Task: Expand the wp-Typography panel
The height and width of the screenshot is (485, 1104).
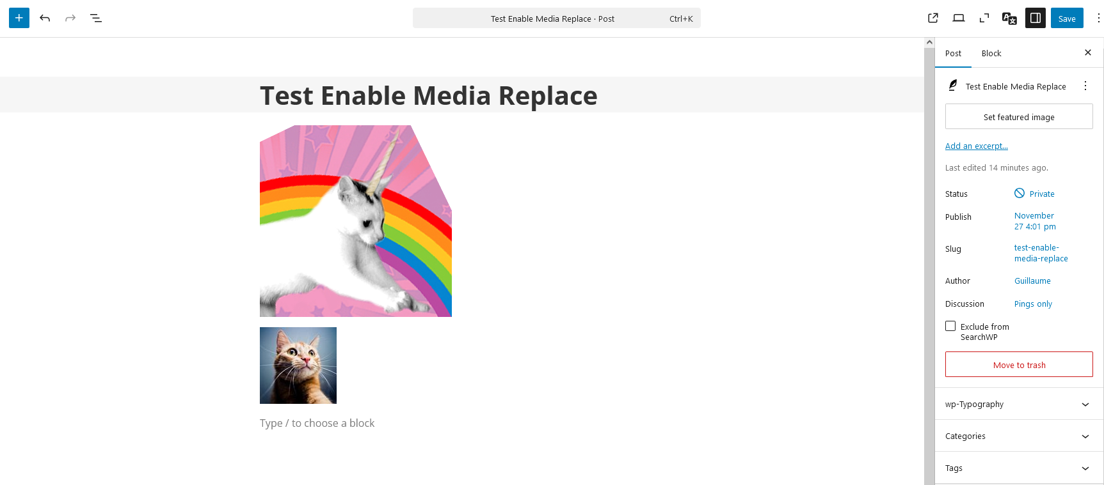Action: [1019, 404]
